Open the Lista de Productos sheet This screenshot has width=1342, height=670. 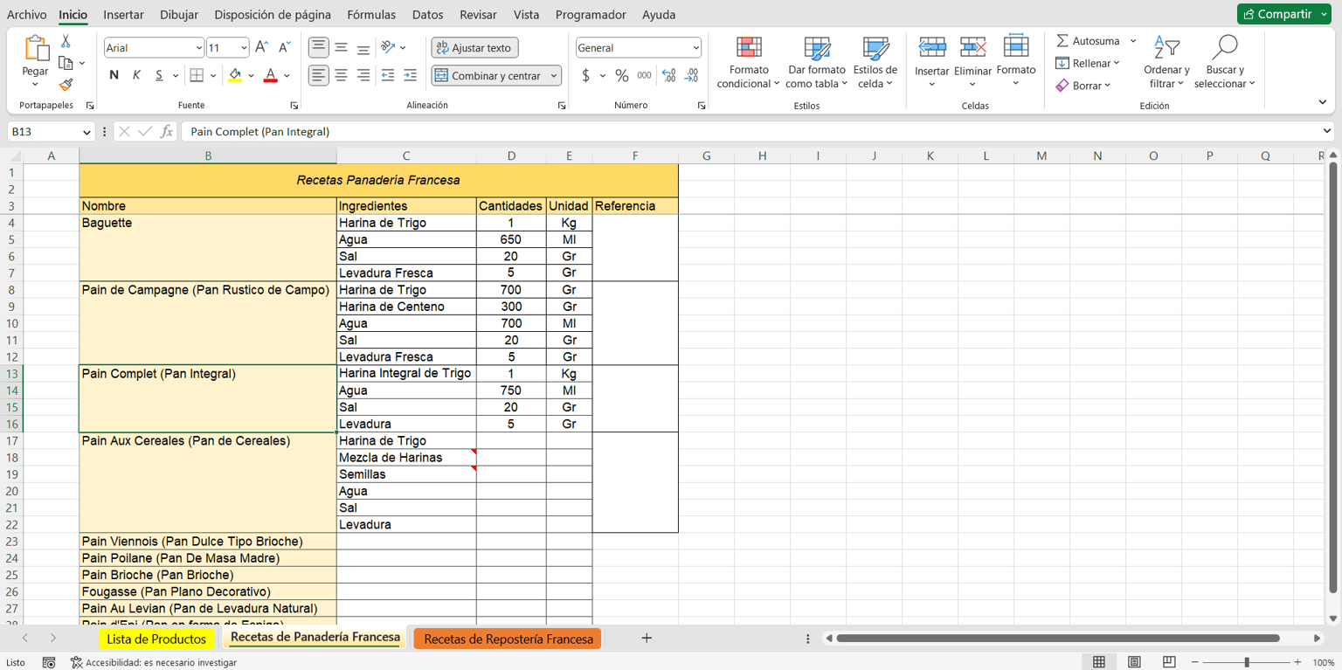tap(156, 639)
